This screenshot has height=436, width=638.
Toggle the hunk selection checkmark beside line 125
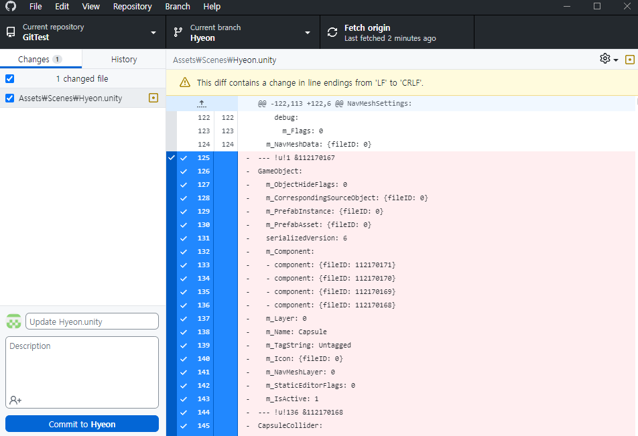[x=172, y=157]
